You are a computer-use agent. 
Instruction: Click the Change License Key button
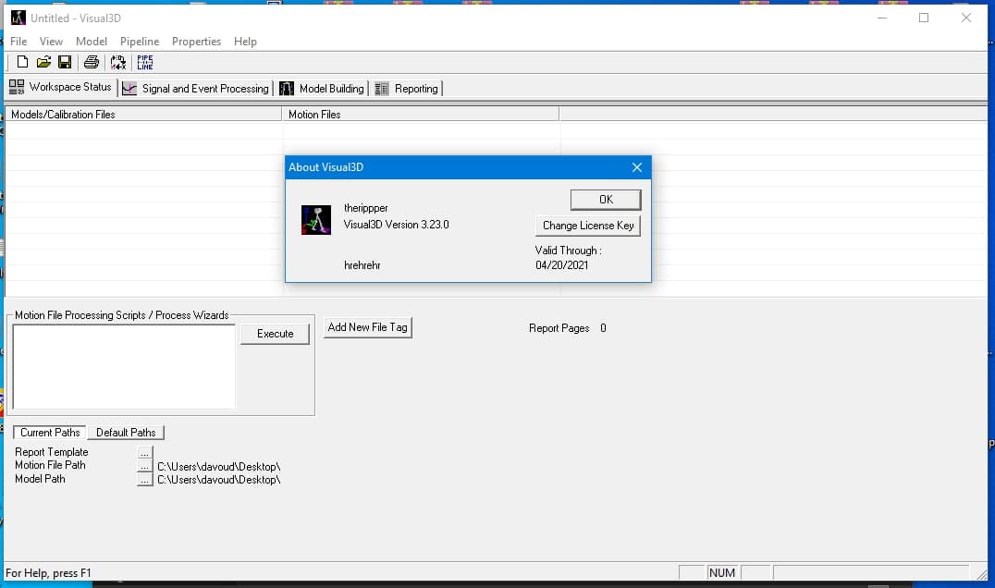pos(587,226)
